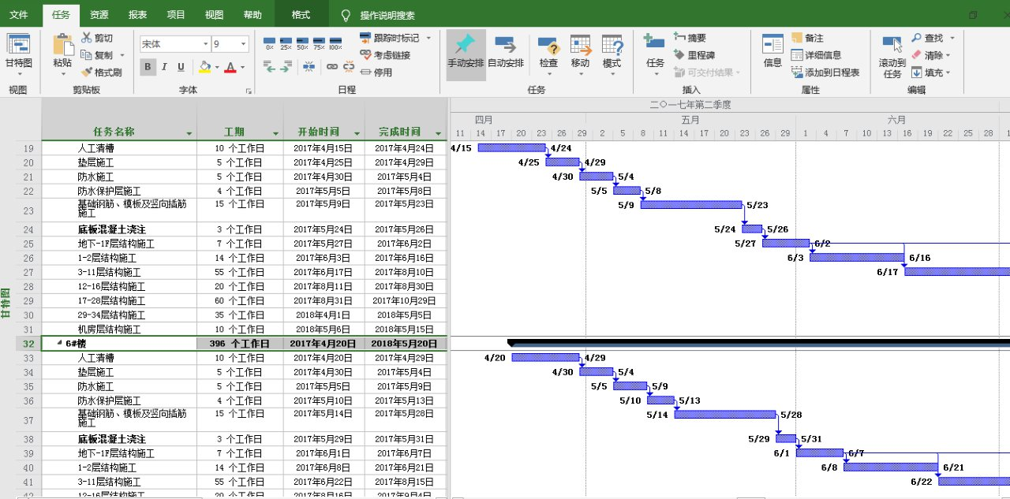Viewport: 1010px width, 499px height.
Task: Open the font color picker arrow
Action: tap(241, 68)
